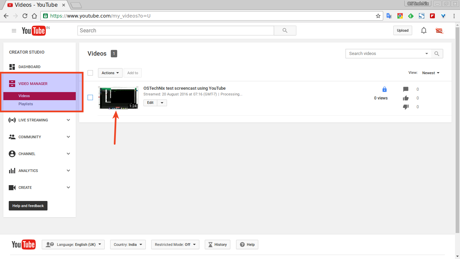The width and height of the screenshot is (460, 259).
Task: Click the comments speech bubble icon
Action: (x=406, y=89)
